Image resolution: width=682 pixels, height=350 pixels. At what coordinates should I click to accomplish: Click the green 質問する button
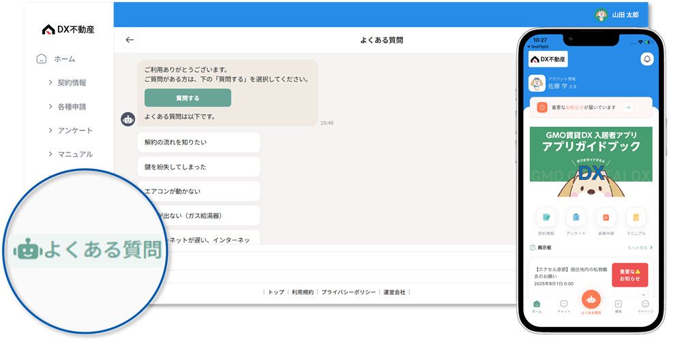coord(188,98)
